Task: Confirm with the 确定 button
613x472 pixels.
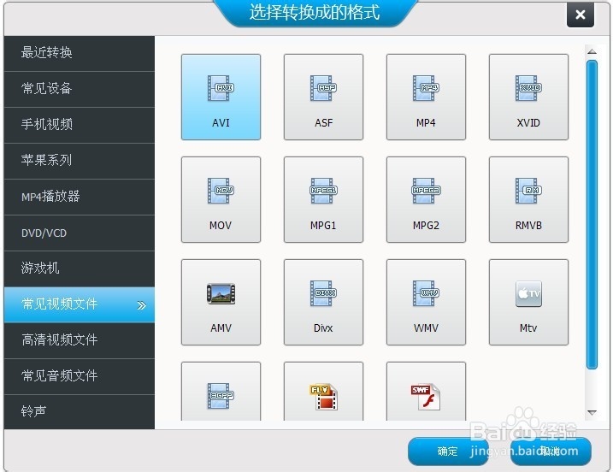Action: [448, 451]
